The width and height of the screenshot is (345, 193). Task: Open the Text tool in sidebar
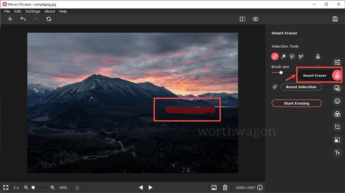[337, 153]
